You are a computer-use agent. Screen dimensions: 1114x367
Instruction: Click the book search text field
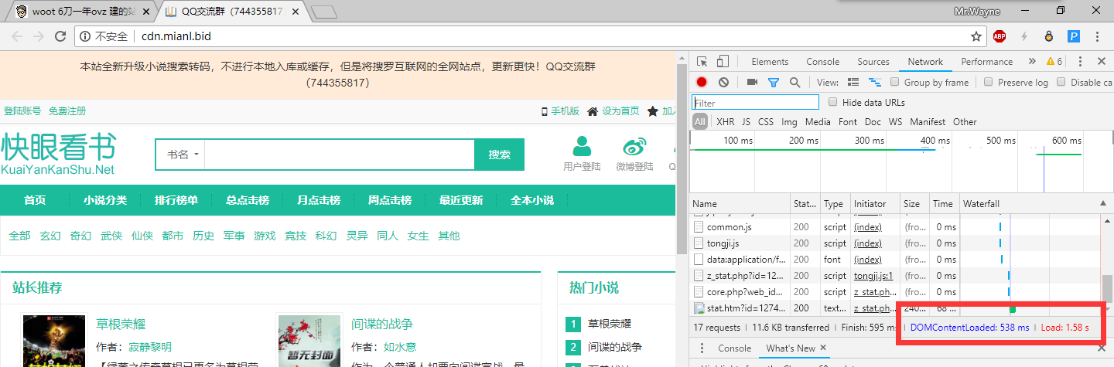pos(340,155)
